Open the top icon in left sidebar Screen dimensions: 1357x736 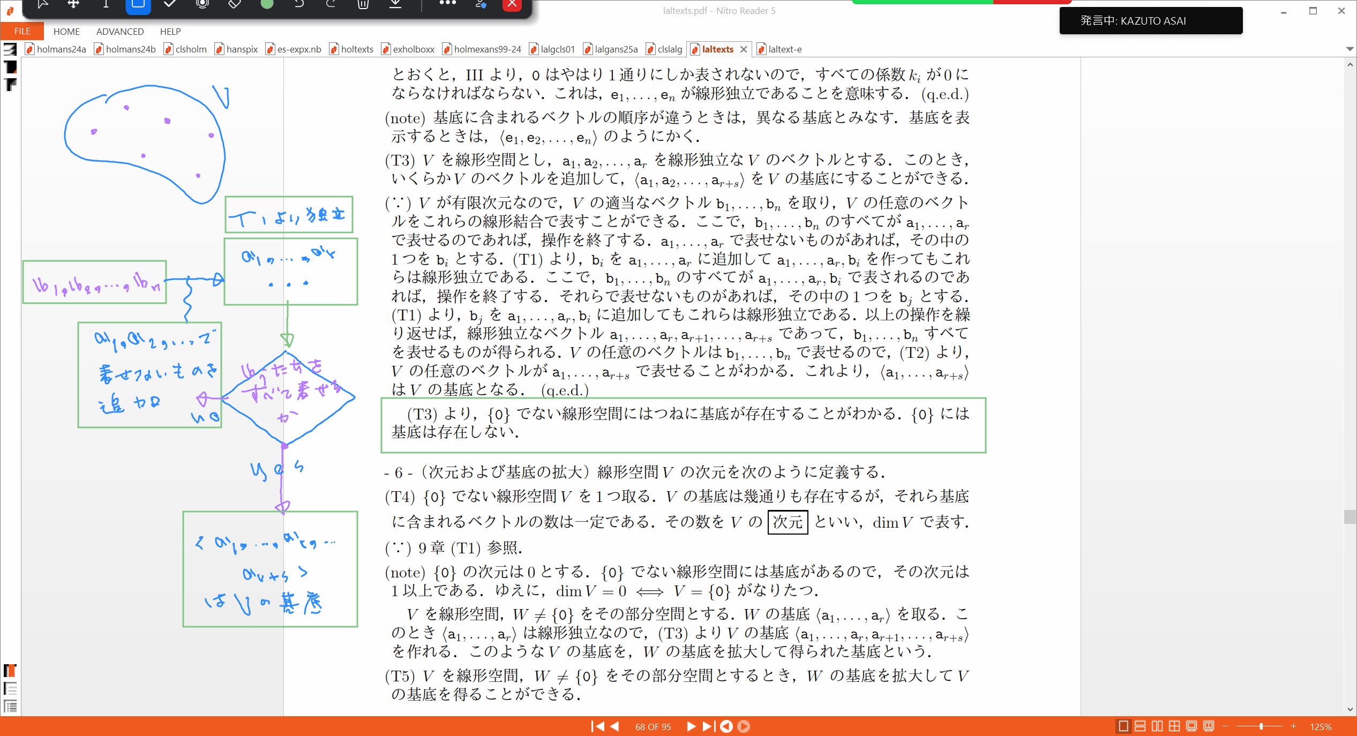coord(10,49)
